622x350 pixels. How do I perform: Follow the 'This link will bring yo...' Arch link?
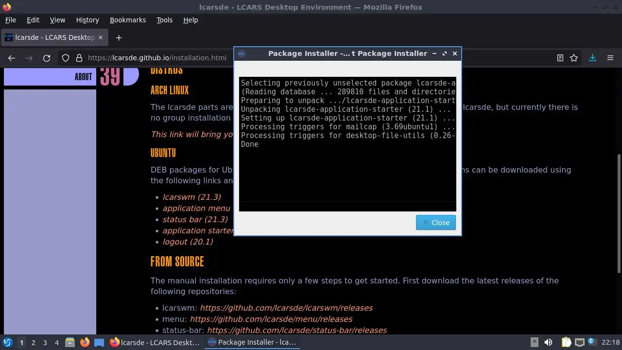pos(192,134)
